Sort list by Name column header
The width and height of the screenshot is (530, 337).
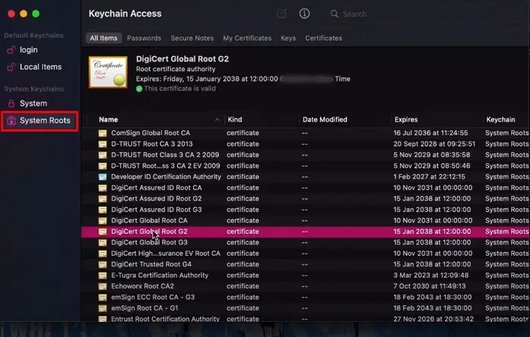tap(108, 120)
